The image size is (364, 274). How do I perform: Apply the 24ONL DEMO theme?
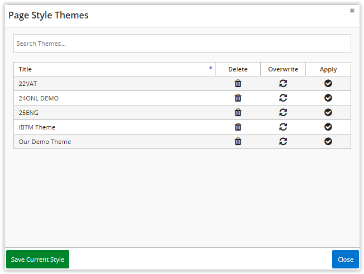tap(328, 98)
